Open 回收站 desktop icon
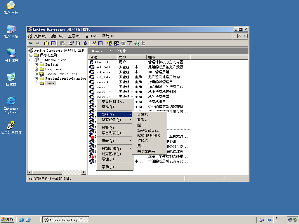Viewport: 299px width, 224px height. 11,79
